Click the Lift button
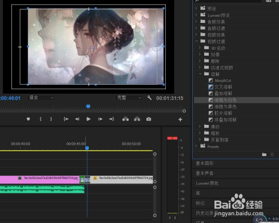 coord(126,119)
